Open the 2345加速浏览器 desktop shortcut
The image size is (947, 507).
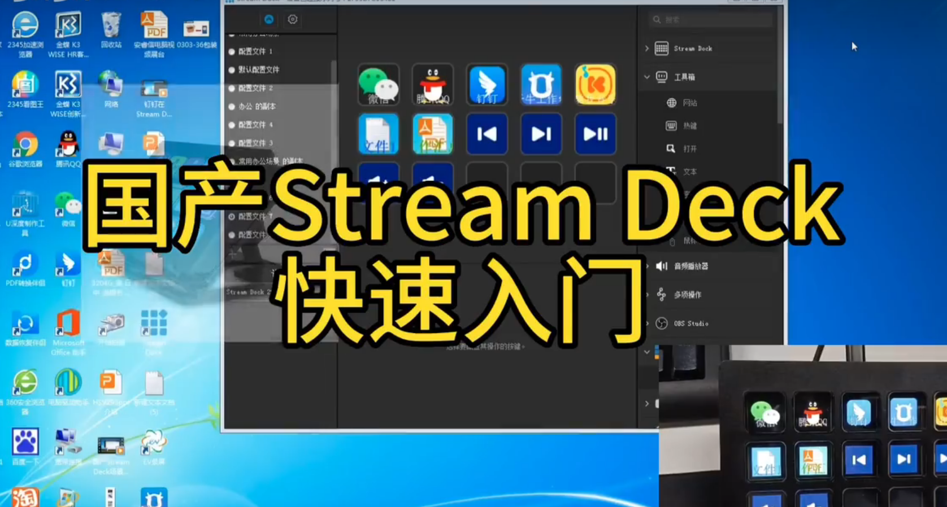(25, 34)
